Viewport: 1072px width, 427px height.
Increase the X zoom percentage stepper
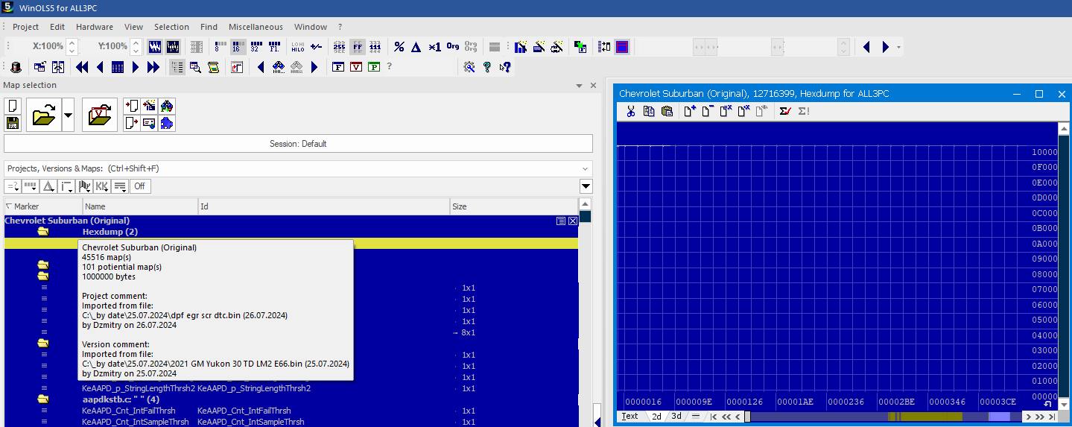pos(72,42)
